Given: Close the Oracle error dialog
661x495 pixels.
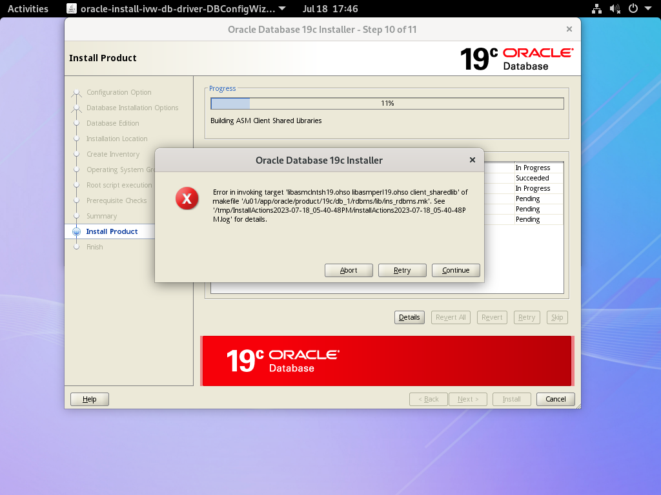Looking at the screenshot, I should pyautogui.click(x=473, y=160).
